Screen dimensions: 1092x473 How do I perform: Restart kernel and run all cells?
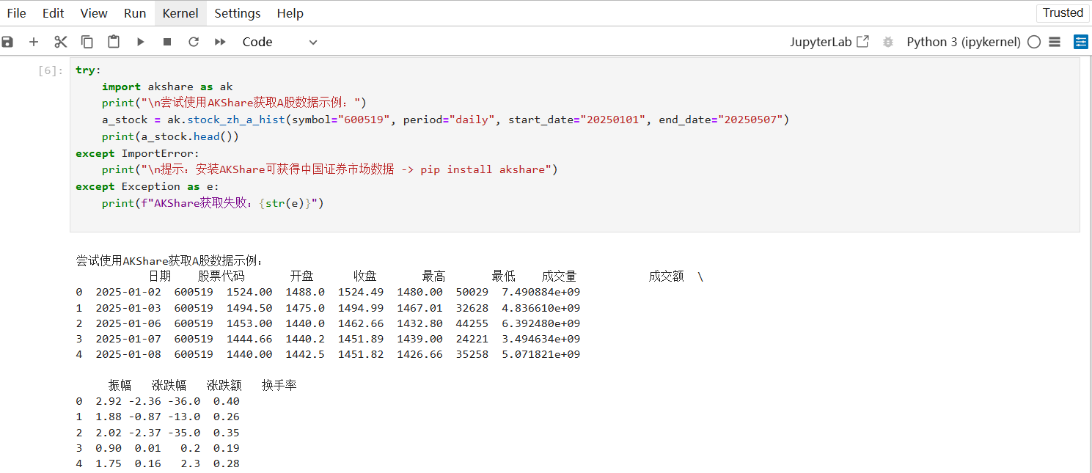(x=220, y=42)
